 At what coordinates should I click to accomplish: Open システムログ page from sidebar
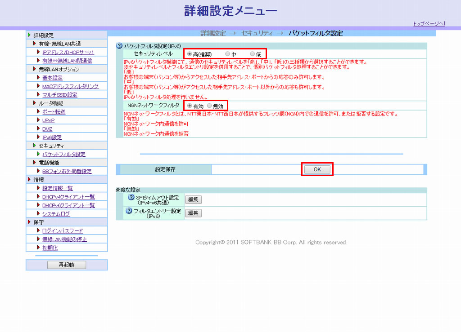[x=56, y=214]
